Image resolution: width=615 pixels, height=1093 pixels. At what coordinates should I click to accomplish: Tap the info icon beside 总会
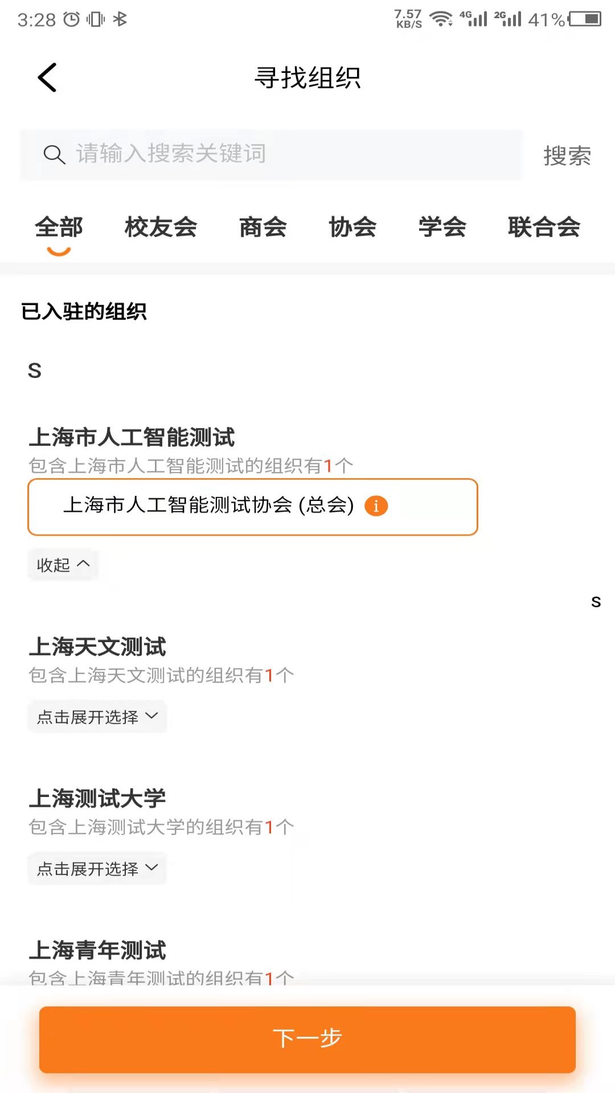pos(377,506)
